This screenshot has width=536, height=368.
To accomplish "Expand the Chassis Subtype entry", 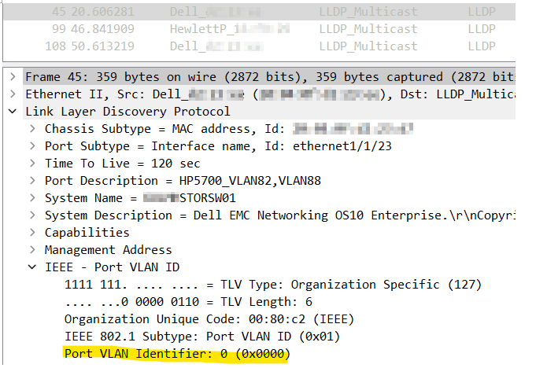I will click(32, 129).
